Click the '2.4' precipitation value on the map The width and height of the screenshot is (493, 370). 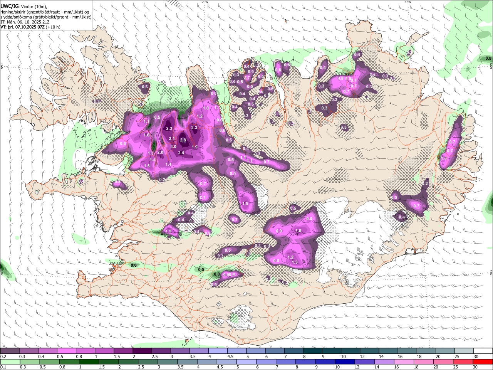pyautogui.click(x=181, y=153)
